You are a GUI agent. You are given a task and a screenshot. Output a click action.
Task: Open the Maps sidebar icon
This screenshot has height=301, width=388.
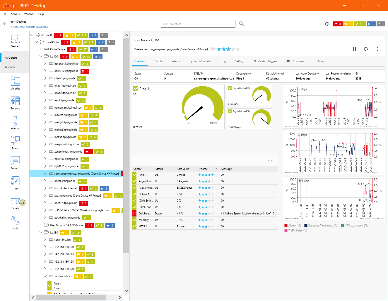pos(15,143)
